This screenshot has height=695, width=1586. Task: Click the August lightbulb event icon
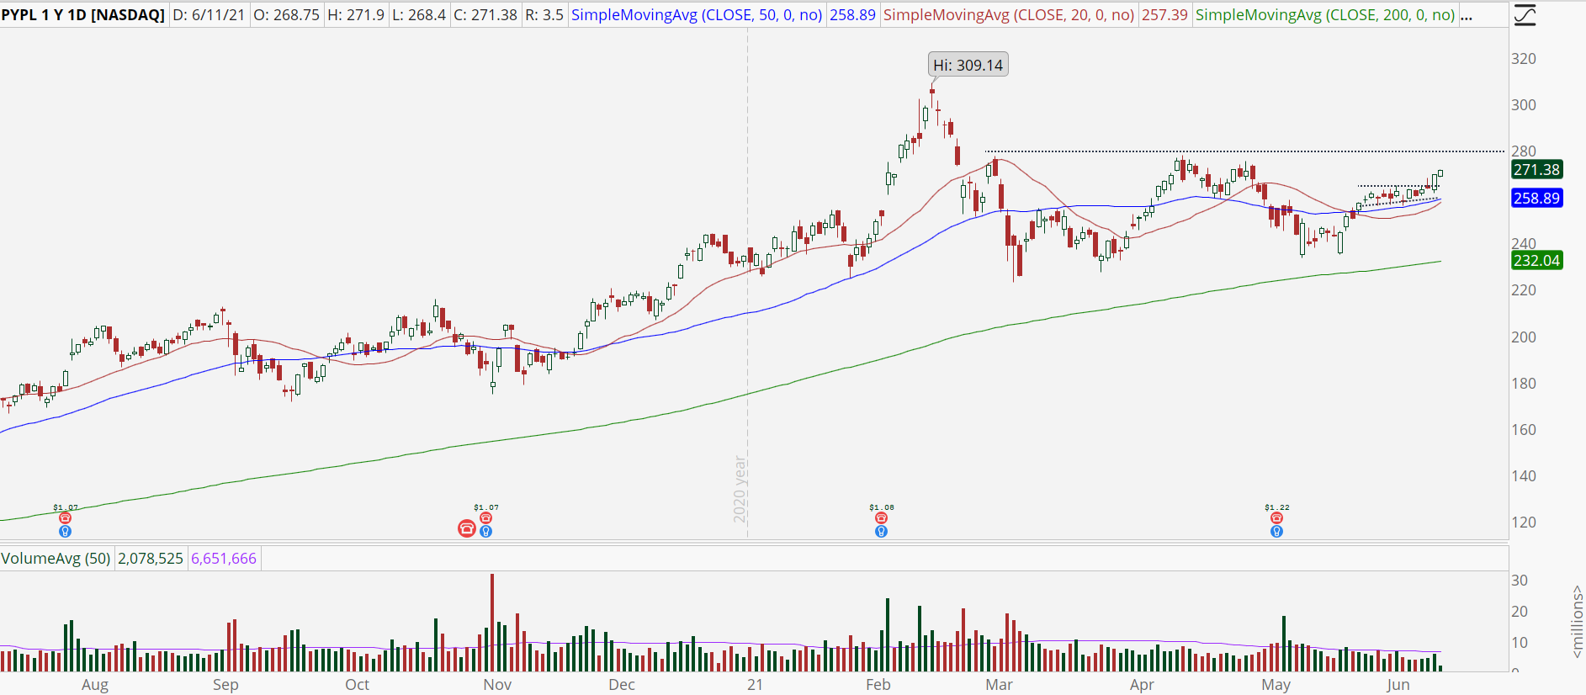pos(66,532)
